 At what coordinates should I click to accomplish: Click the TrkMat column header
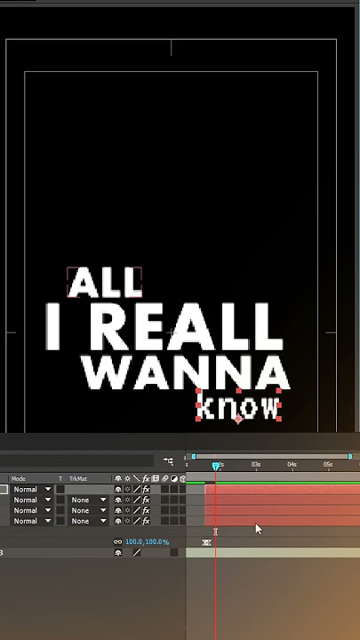pos(78,478)
